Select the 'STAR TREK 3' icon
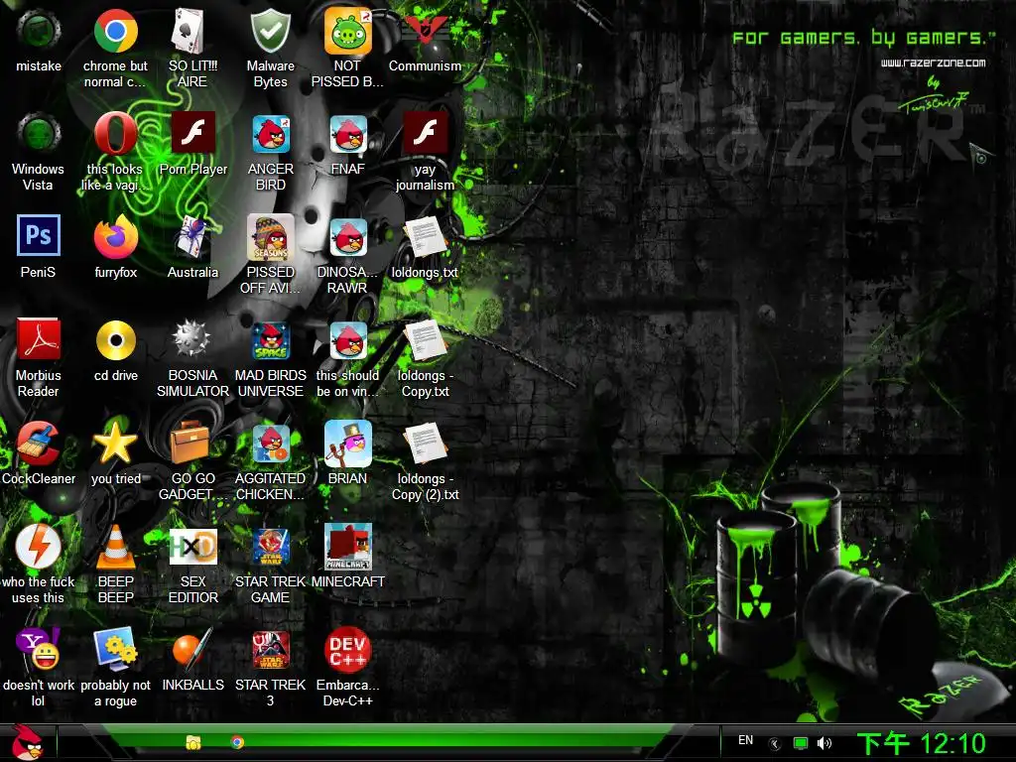The image size is (1016, 762). pos(270,649)
